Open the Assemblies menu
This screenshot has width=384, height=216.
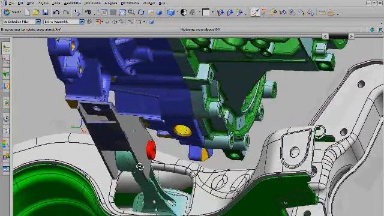(72, 3)
